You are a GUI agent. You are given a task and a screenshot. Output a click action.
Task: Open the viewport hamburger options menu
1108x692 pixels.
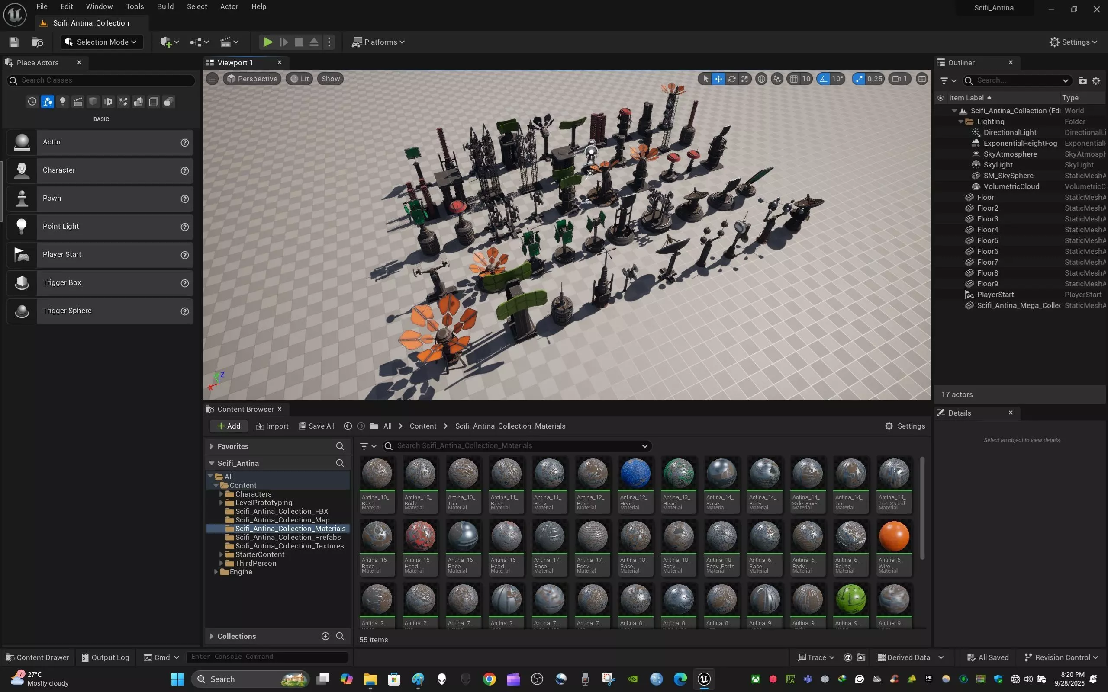pyautogui.click(x=212, y=79)
